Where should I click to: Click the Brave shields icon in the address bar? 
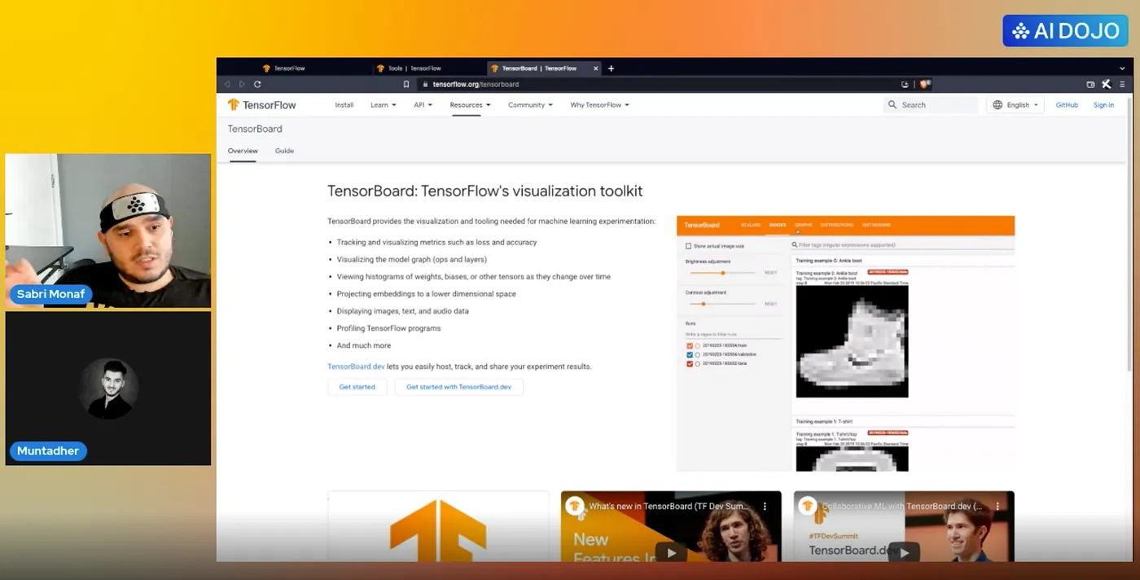point(923,84)
